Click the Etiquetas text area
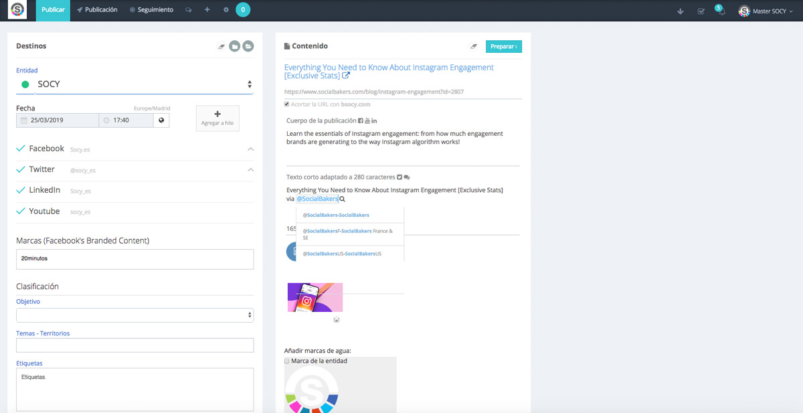 pos(135,390)
